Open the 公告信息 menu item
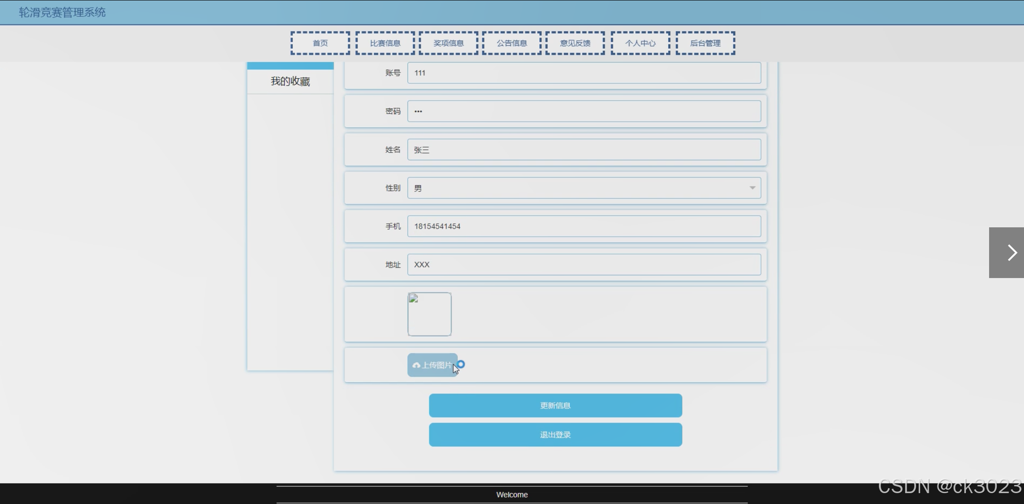The height and width of the screenshot is (504, 1024). click(x=512, y=43)
